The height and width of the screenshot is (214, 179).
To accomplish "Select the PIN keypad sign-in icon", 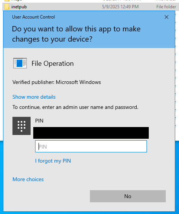I will [x=22, y=126].
